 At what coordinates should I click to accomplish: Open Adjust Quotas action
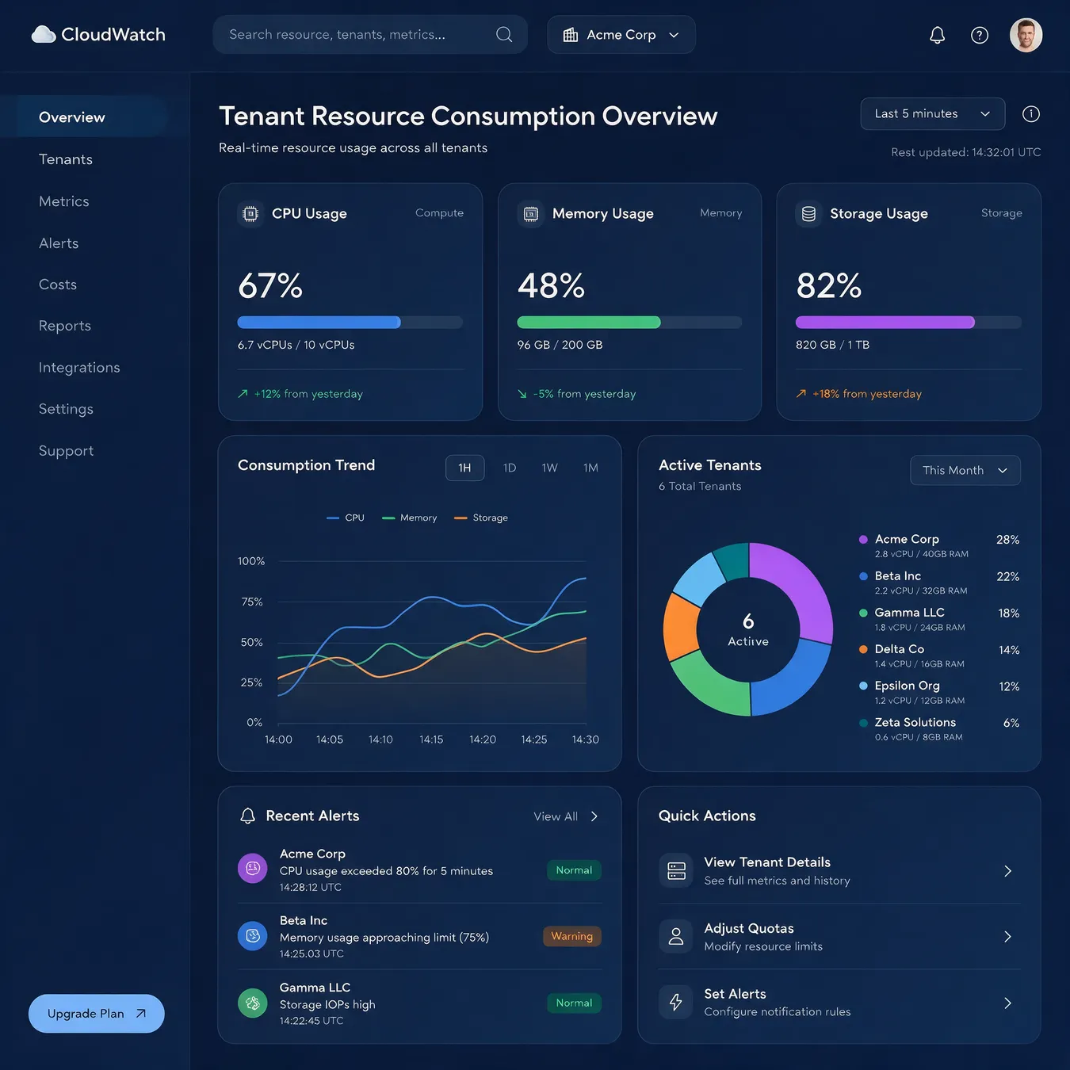click(x=839, y=936)
